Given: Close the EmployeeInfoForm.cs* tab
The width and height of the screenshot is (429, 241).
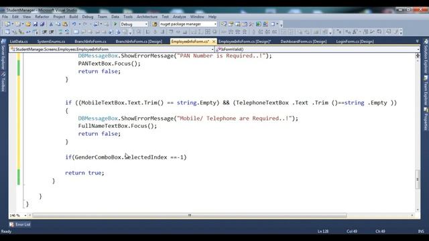Looking at the screenshot, I should point(214,42).
